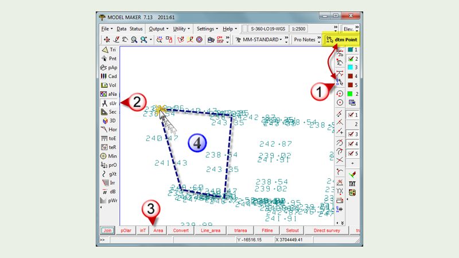Expand the Elev. toolbar overflow chevron
The height and width of the screenshot is (258, 459).
357,28
